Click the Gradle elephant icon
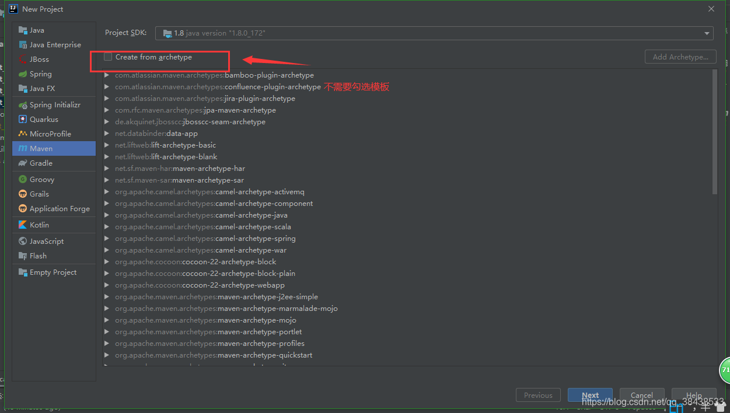Image resolution: width=730 pixels, height=413 pixels. pyautogui.click(x=23, y=163)
